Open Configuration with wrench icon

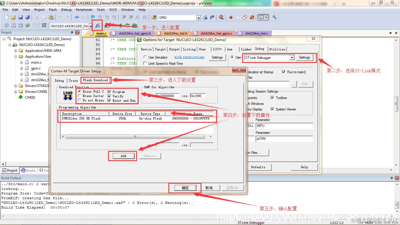274,18
